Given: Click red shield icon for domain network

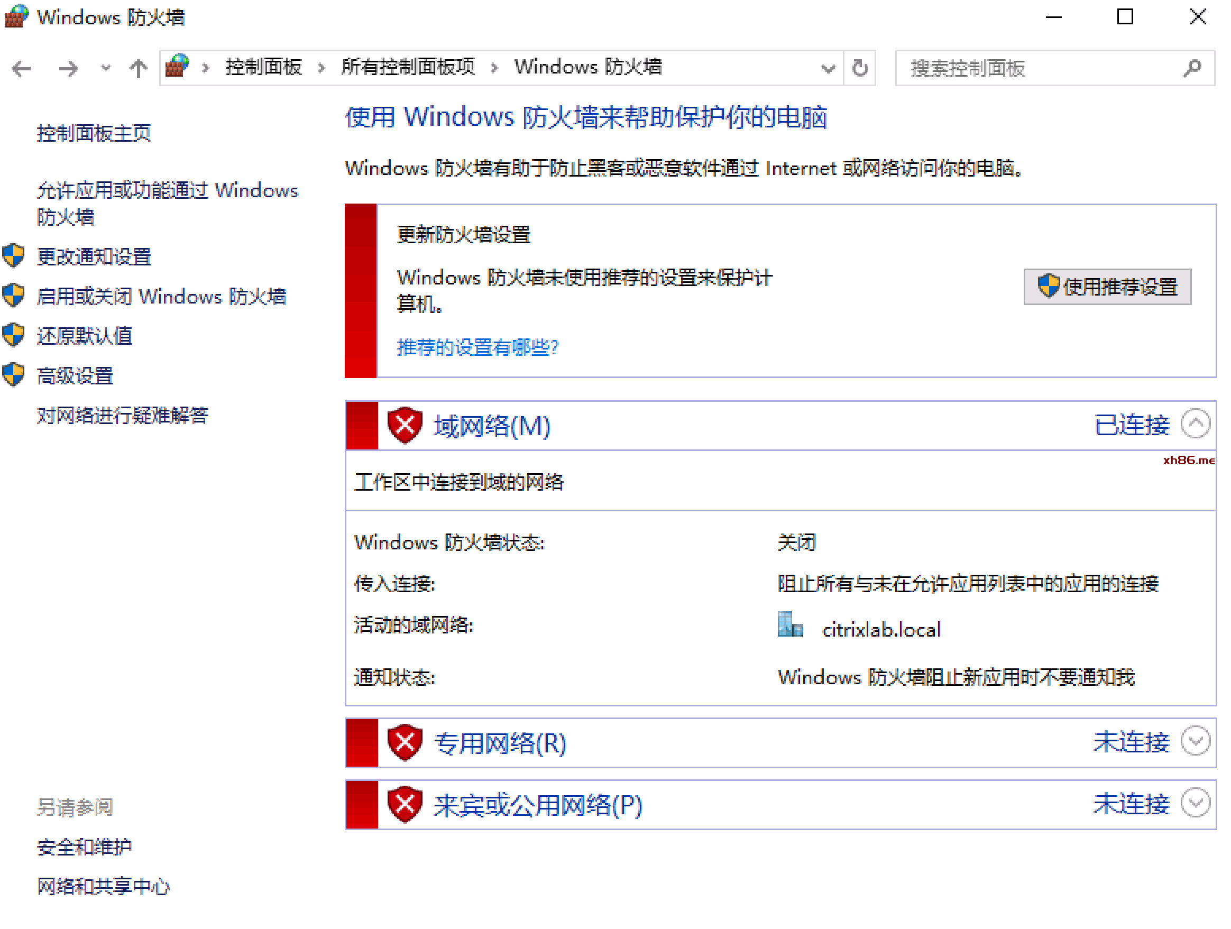Looking at the screenshot, I should [405, 426].
